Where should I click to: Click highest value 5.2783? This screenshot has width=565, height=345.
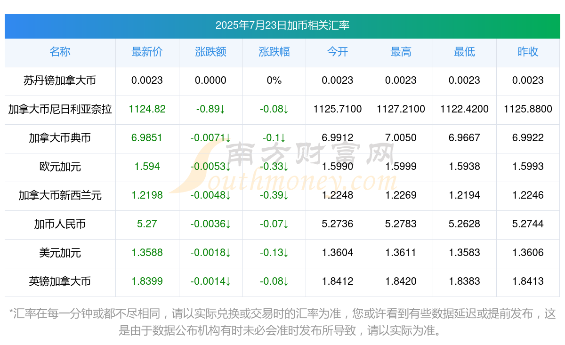pos(401,224)
